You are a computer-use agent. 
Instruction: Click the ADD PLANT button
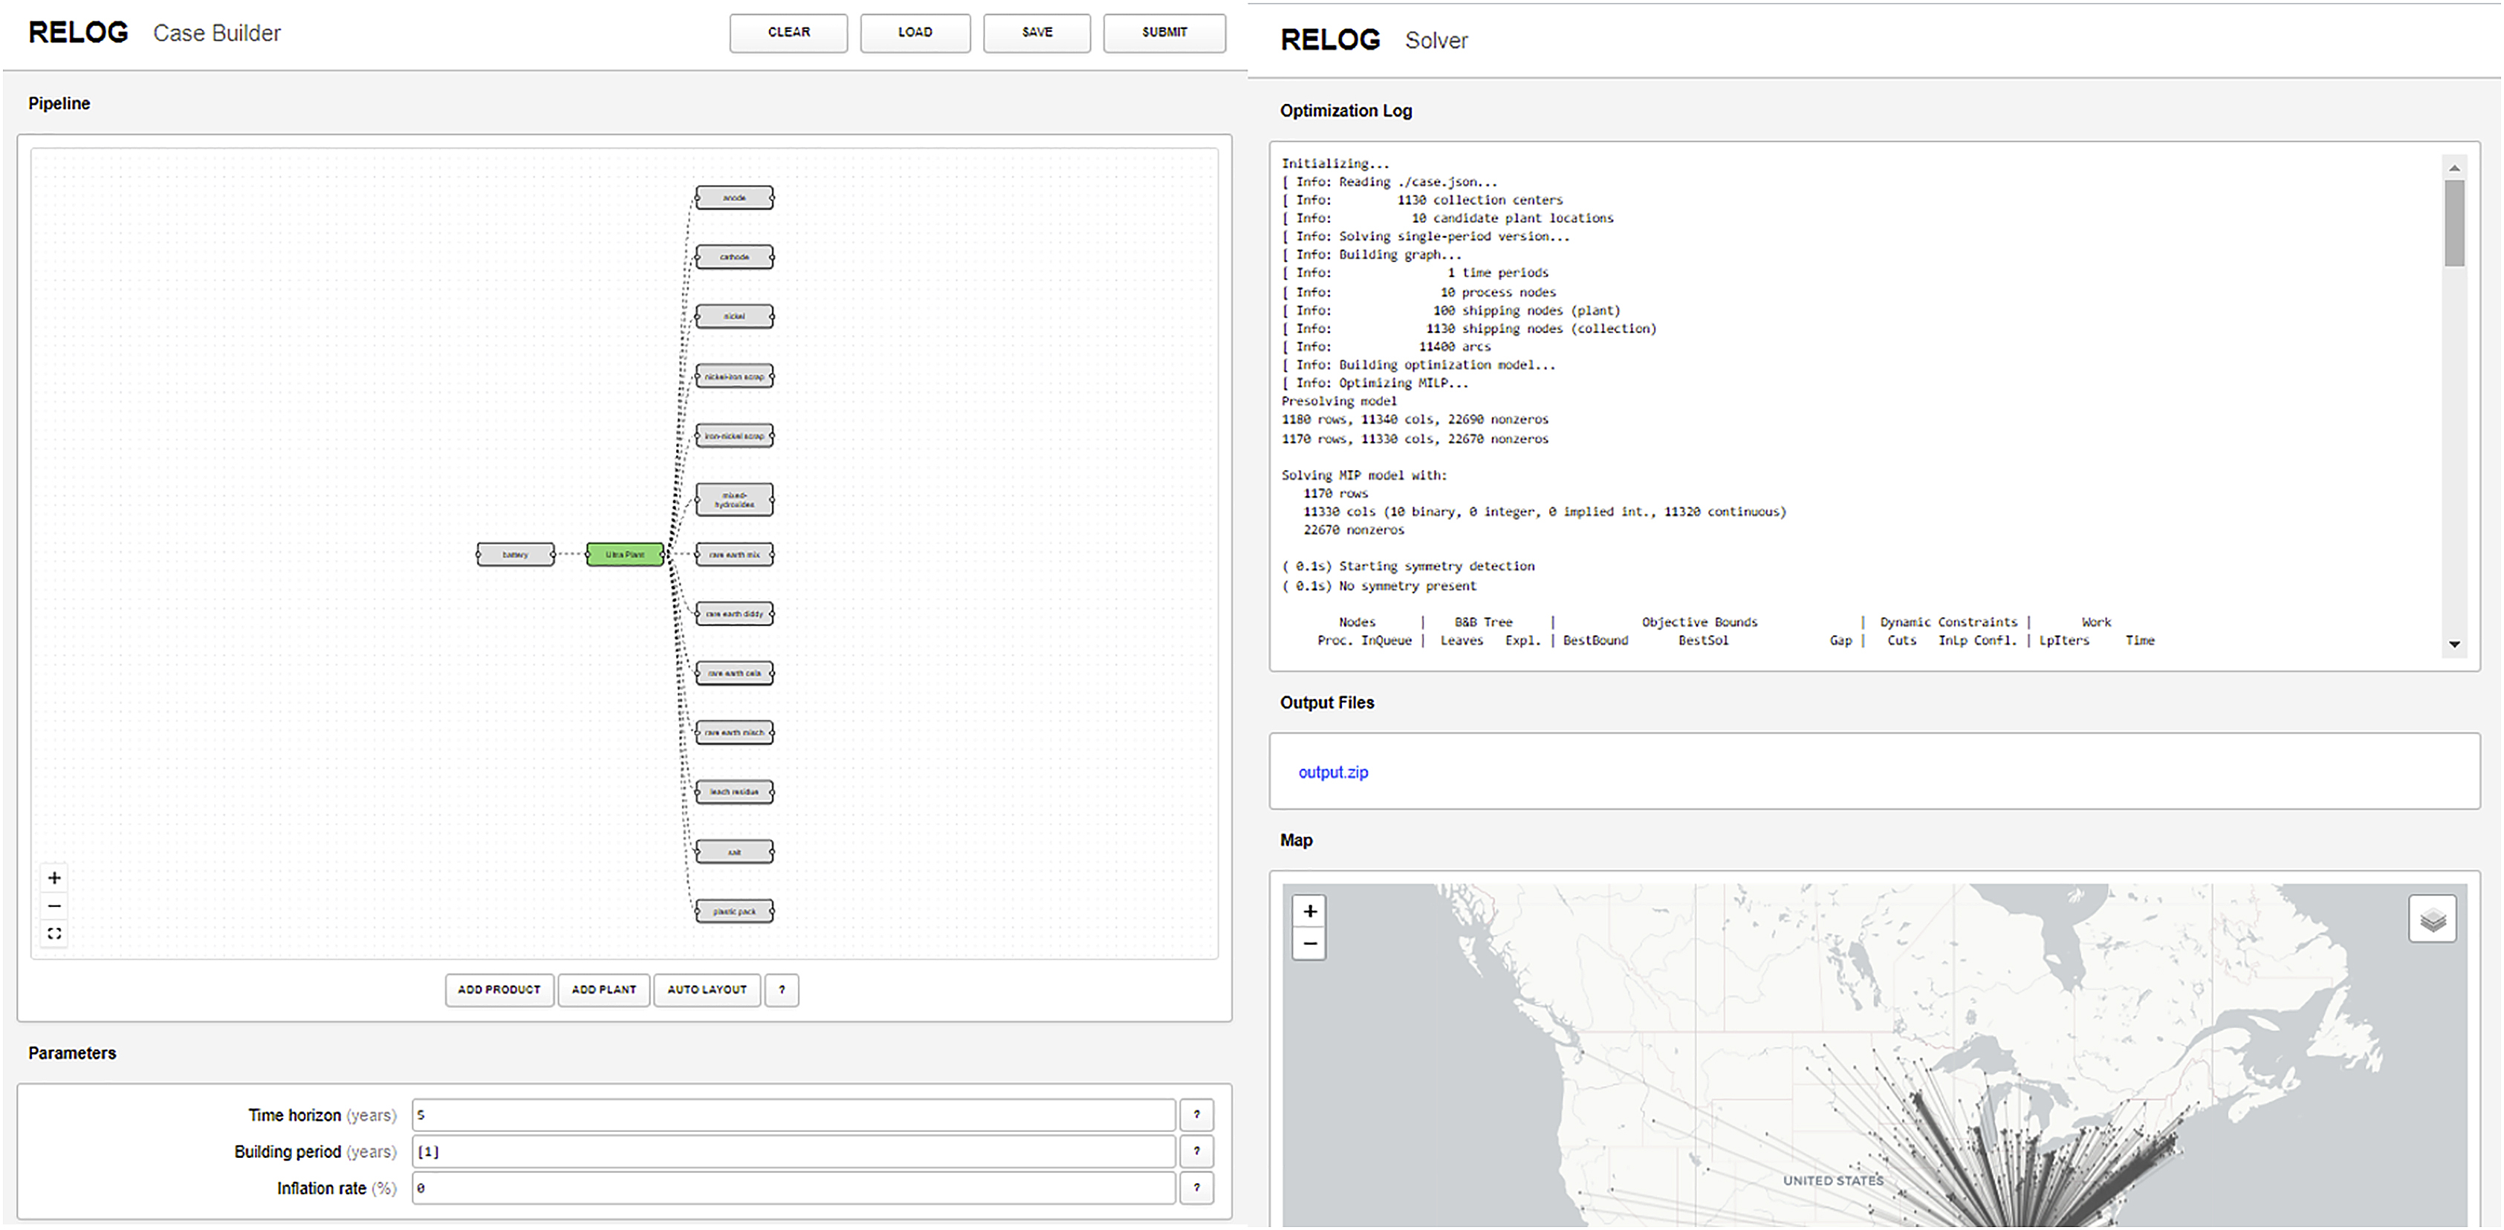[603, 990]
